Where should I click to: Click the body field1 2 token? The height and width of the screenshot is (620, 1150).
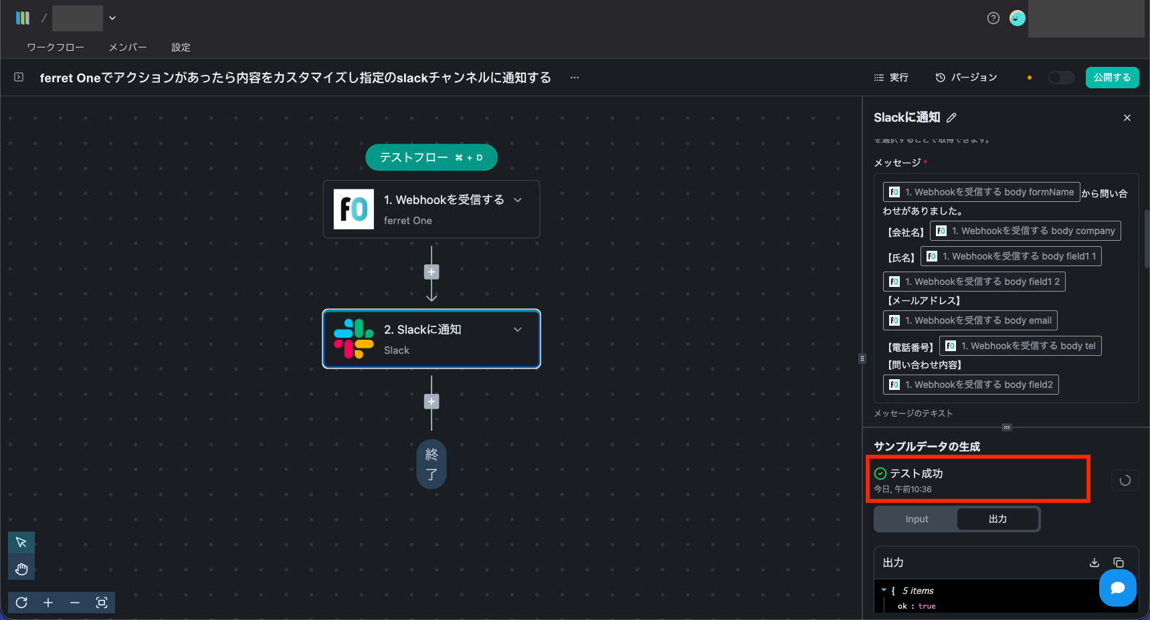974,282
